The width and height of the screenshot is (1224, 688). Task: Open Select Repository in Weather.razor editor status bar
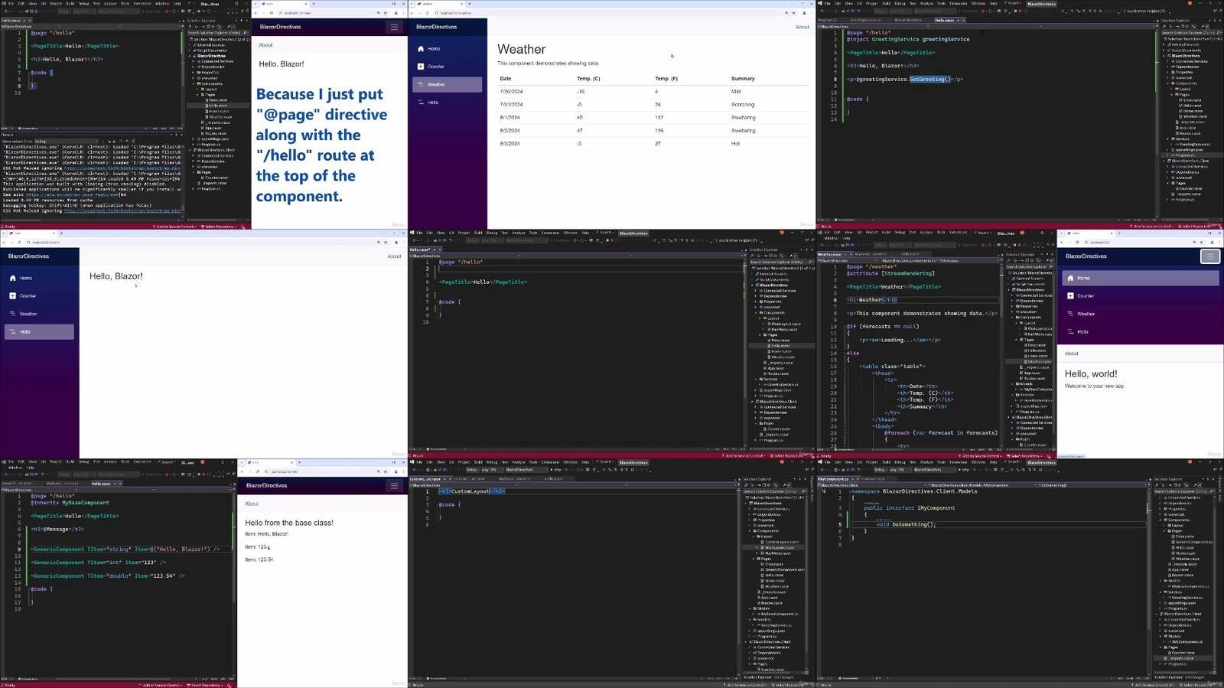coord(1024,456)
